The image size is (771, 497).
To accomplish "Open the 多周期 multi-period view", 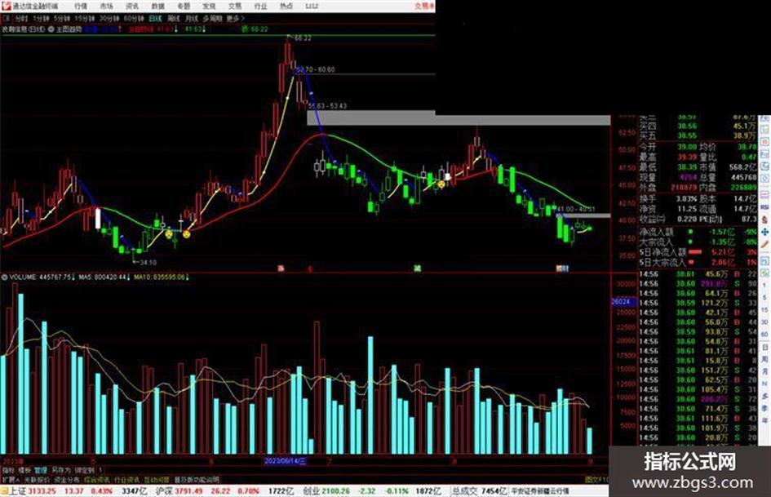I will pyautogui.click(x=212, y=18).
